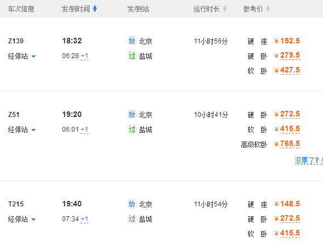This screenshot has height=247, width=323.
Task: Sort by departure time arrow icon
Action: point(95,9)
